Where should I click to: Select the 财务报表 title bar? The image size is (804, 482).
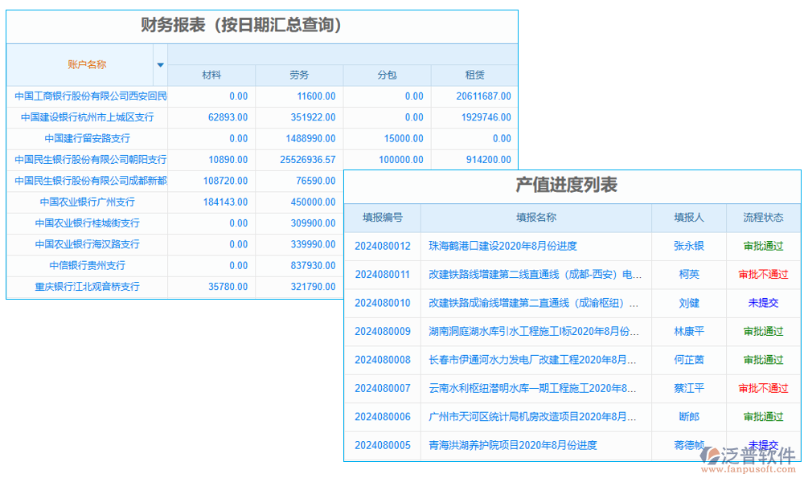tap(261, 25)
